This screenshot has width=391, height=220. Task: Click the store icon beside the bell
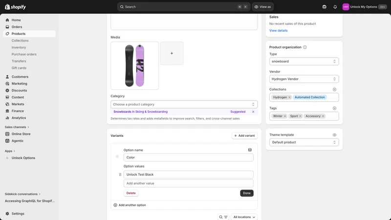click(x=324, y=7)
